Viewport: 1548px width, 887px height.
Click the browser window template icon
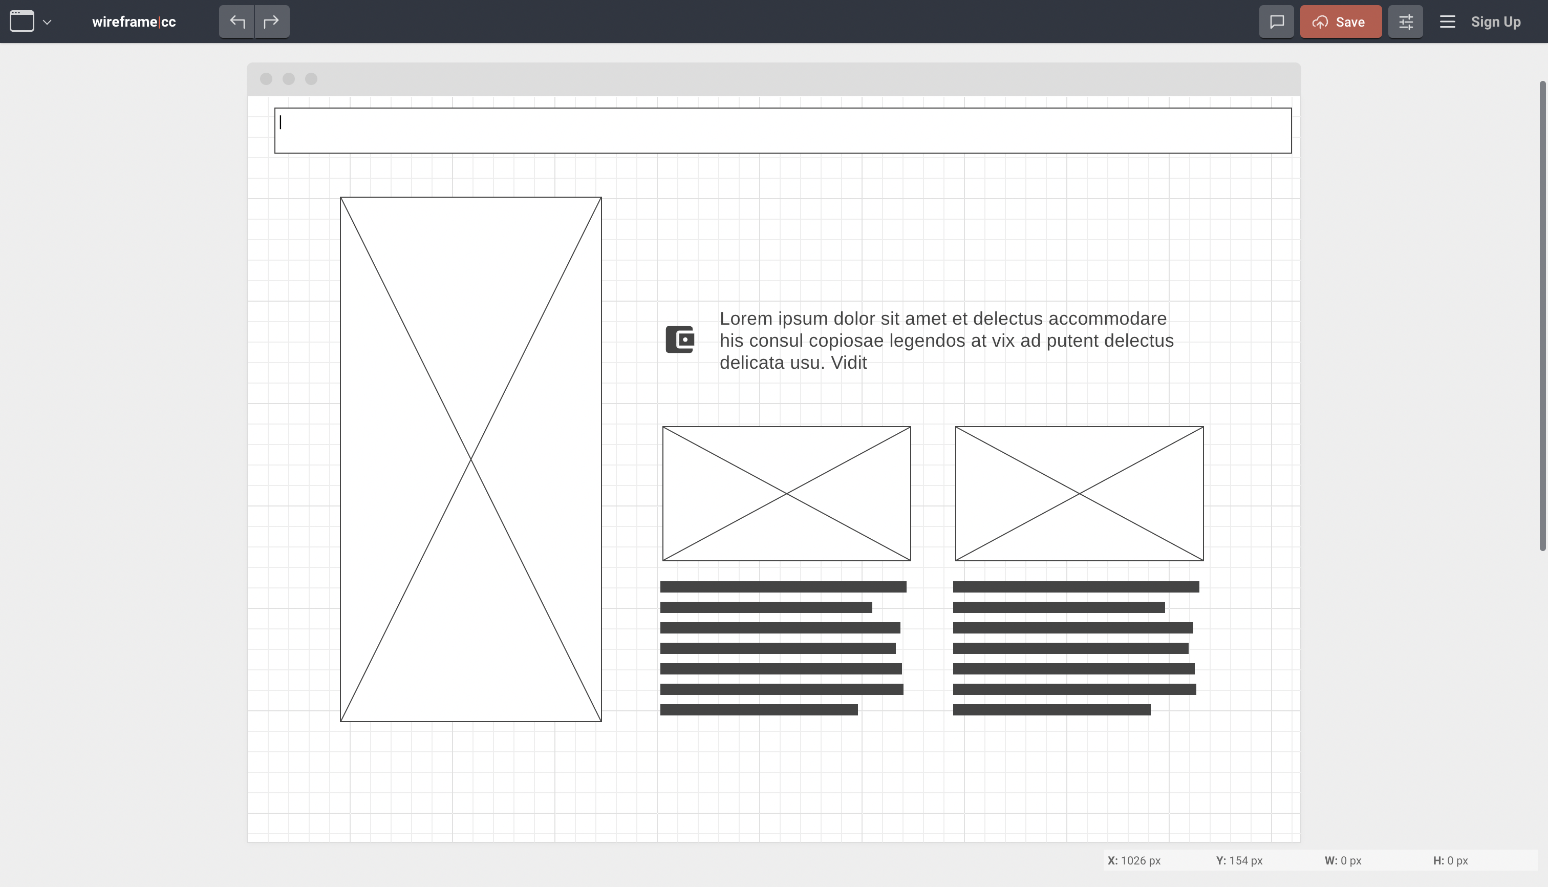pyautogui.click(x=22, y=22)
